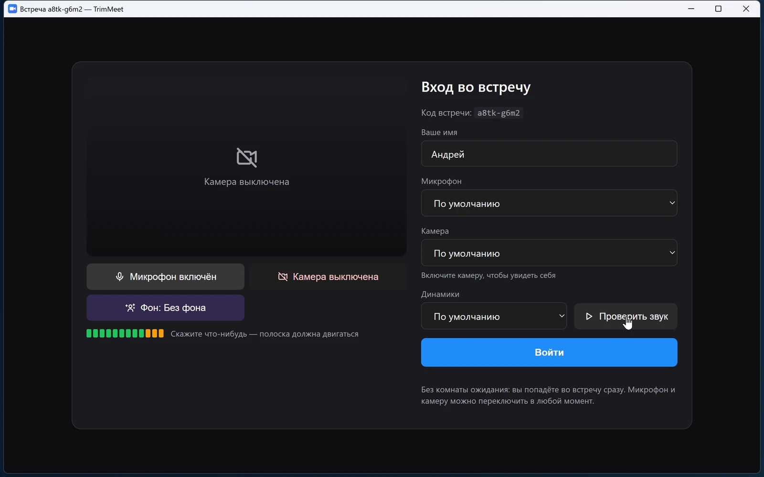The image size is (764, 477).
Task: Open the Микрофон device dropdown
Action: click(x=549, y=203)
